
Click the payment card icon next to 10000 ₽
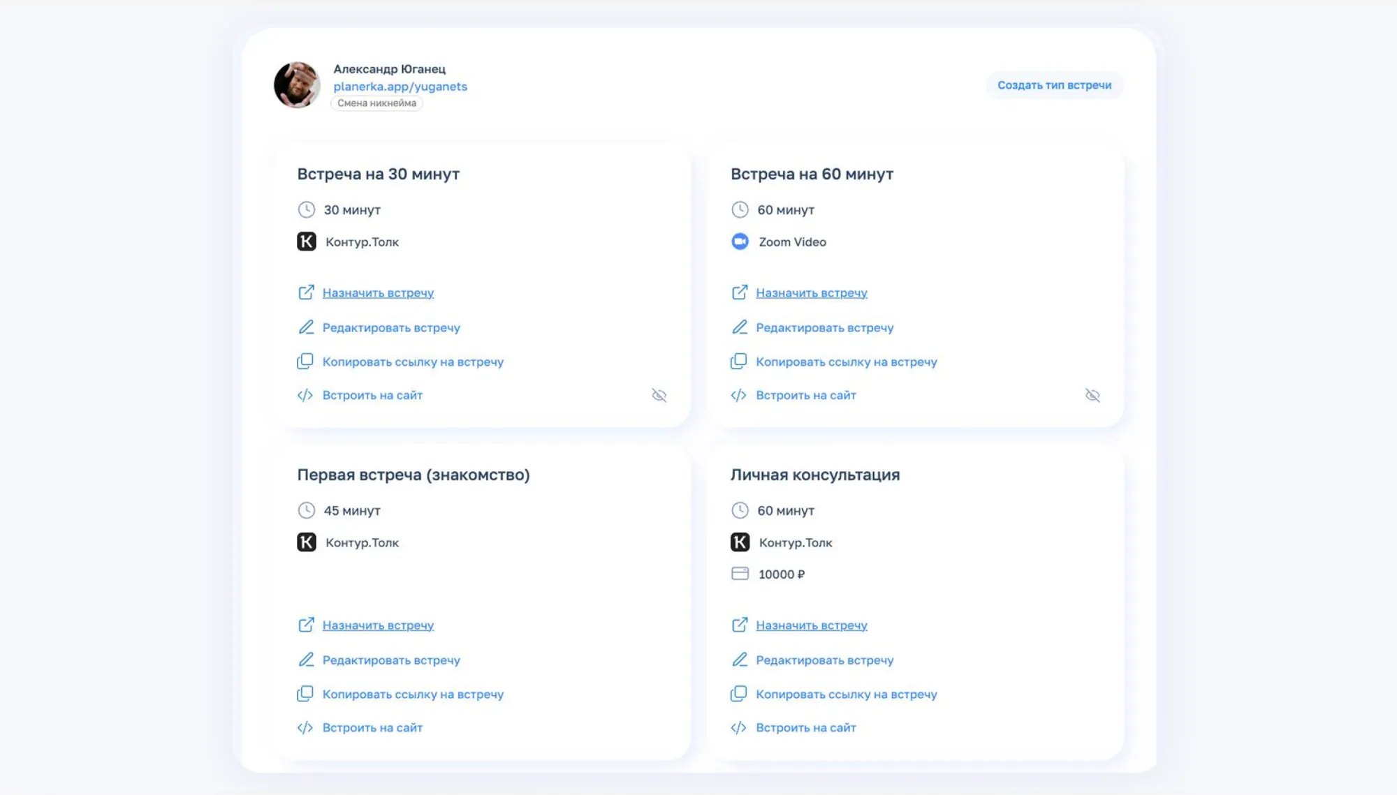(739, 574)
